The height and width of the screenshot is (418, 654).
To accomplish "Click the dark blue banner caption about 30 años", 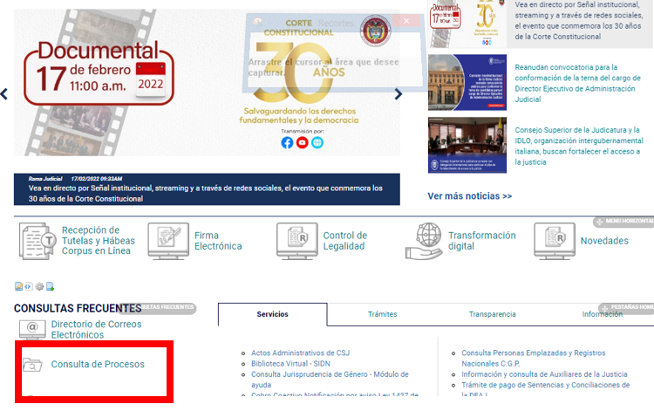I will click(207, 189).
